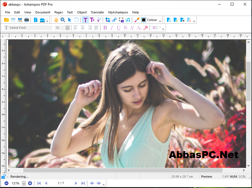Zoom in with the plus button

click(x=30, y=183)
